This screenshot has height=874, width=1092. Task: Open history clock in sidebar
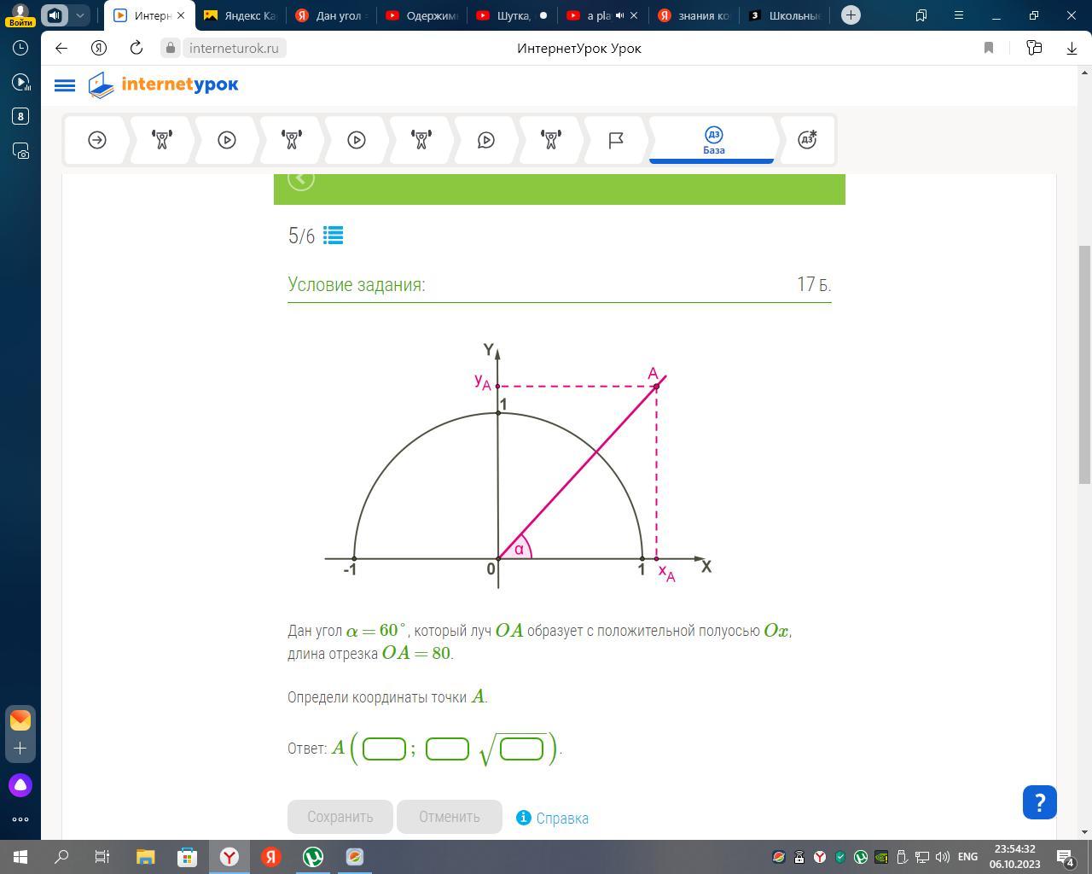tap(20, 48)
